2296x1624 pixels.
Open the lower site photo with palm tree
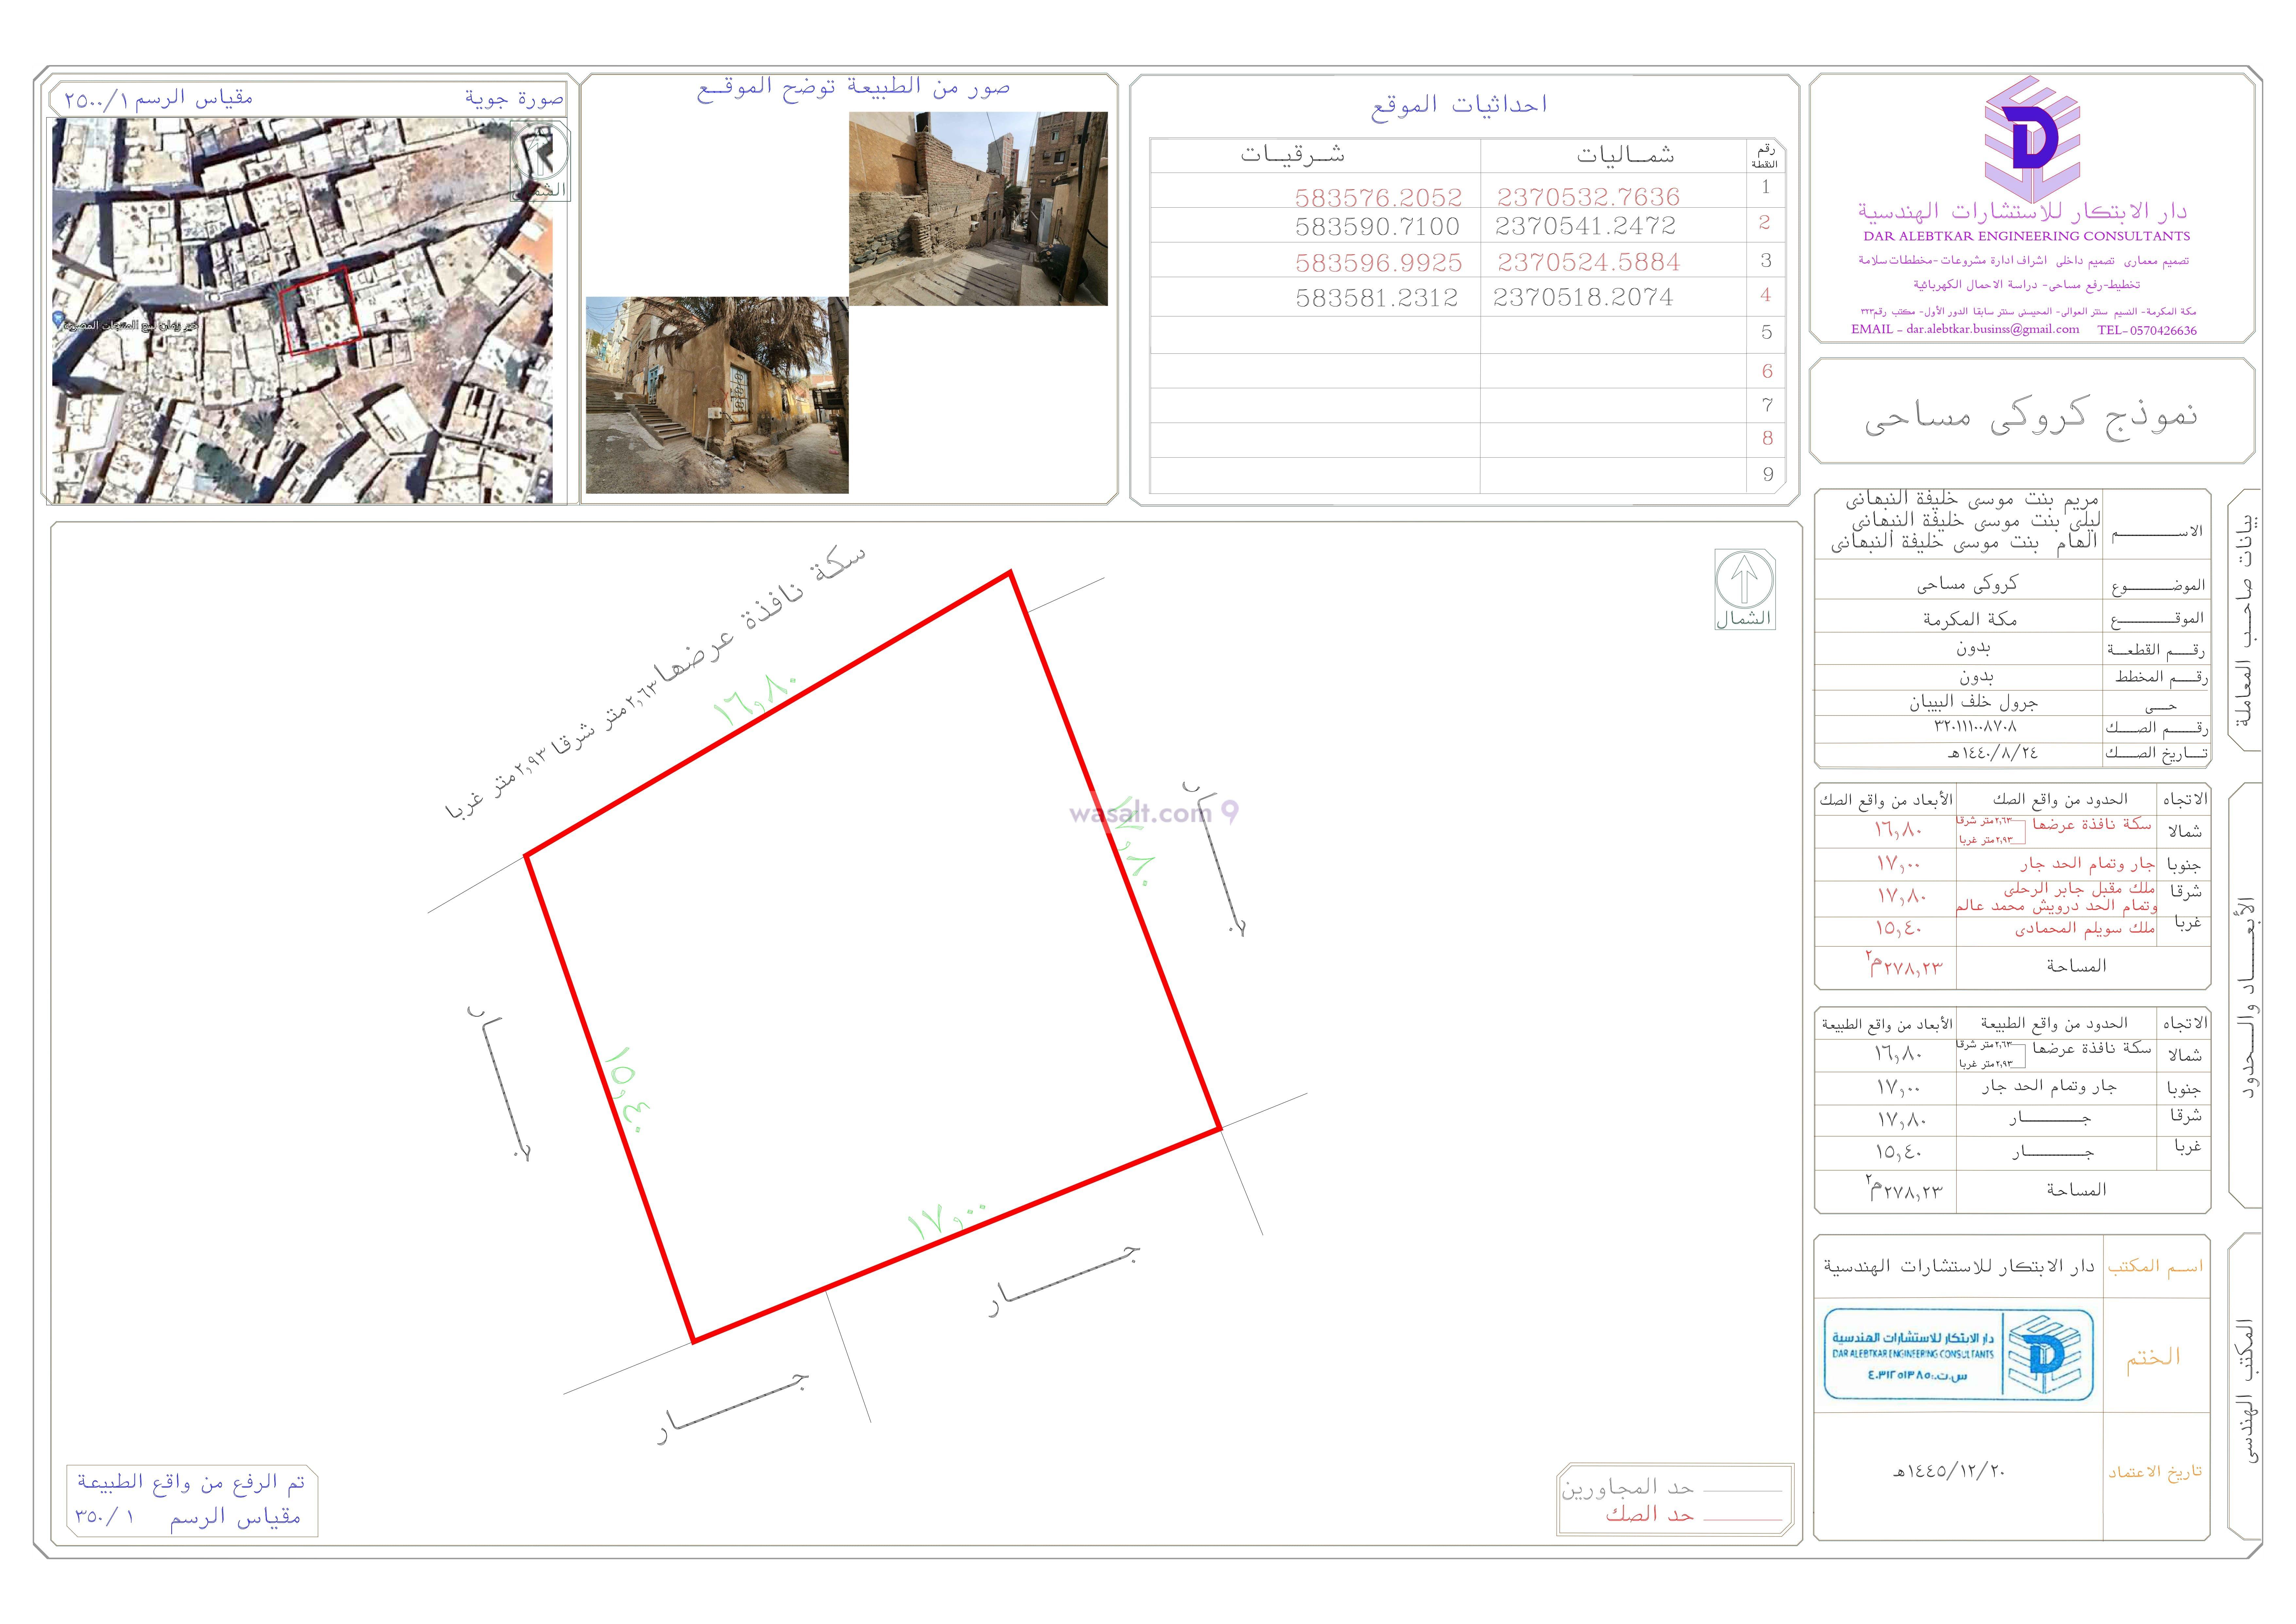pos(717,395)
